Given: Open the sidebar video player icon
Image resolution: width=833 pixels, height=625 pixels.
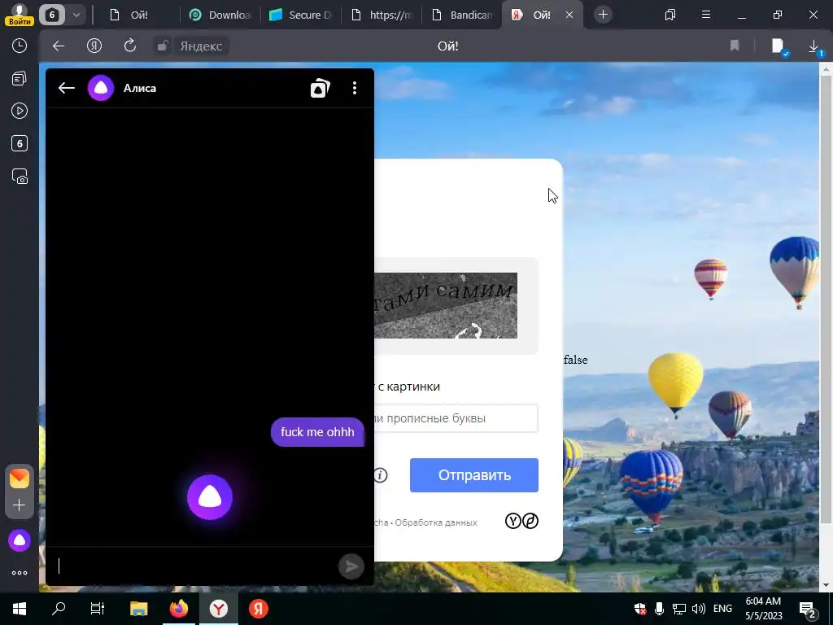Looking at the screenshot, I should point(20,111).
